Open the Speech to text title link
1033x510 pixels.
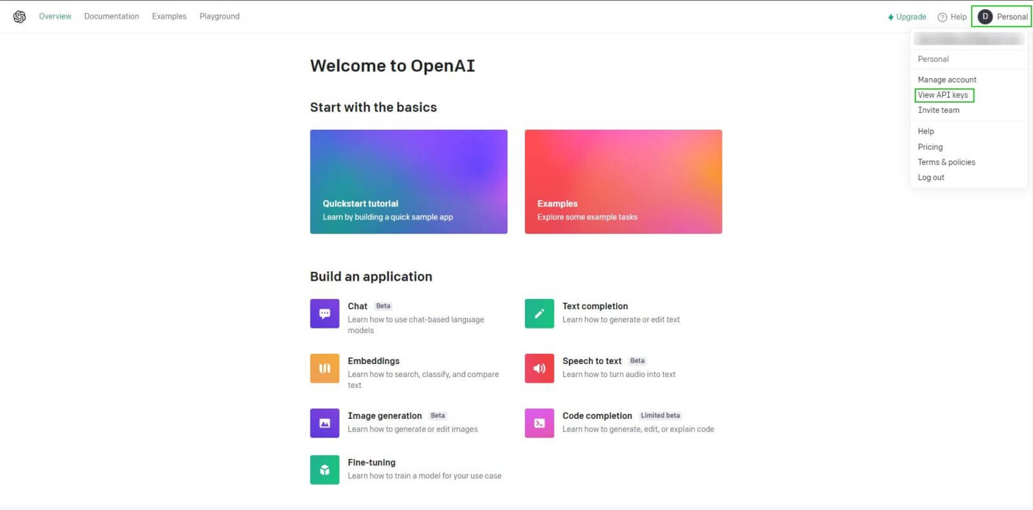tap(591, 361)
